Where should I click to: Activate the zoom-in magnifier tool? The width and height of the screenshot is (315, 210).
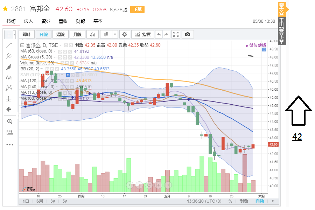[x=10, y=121]
